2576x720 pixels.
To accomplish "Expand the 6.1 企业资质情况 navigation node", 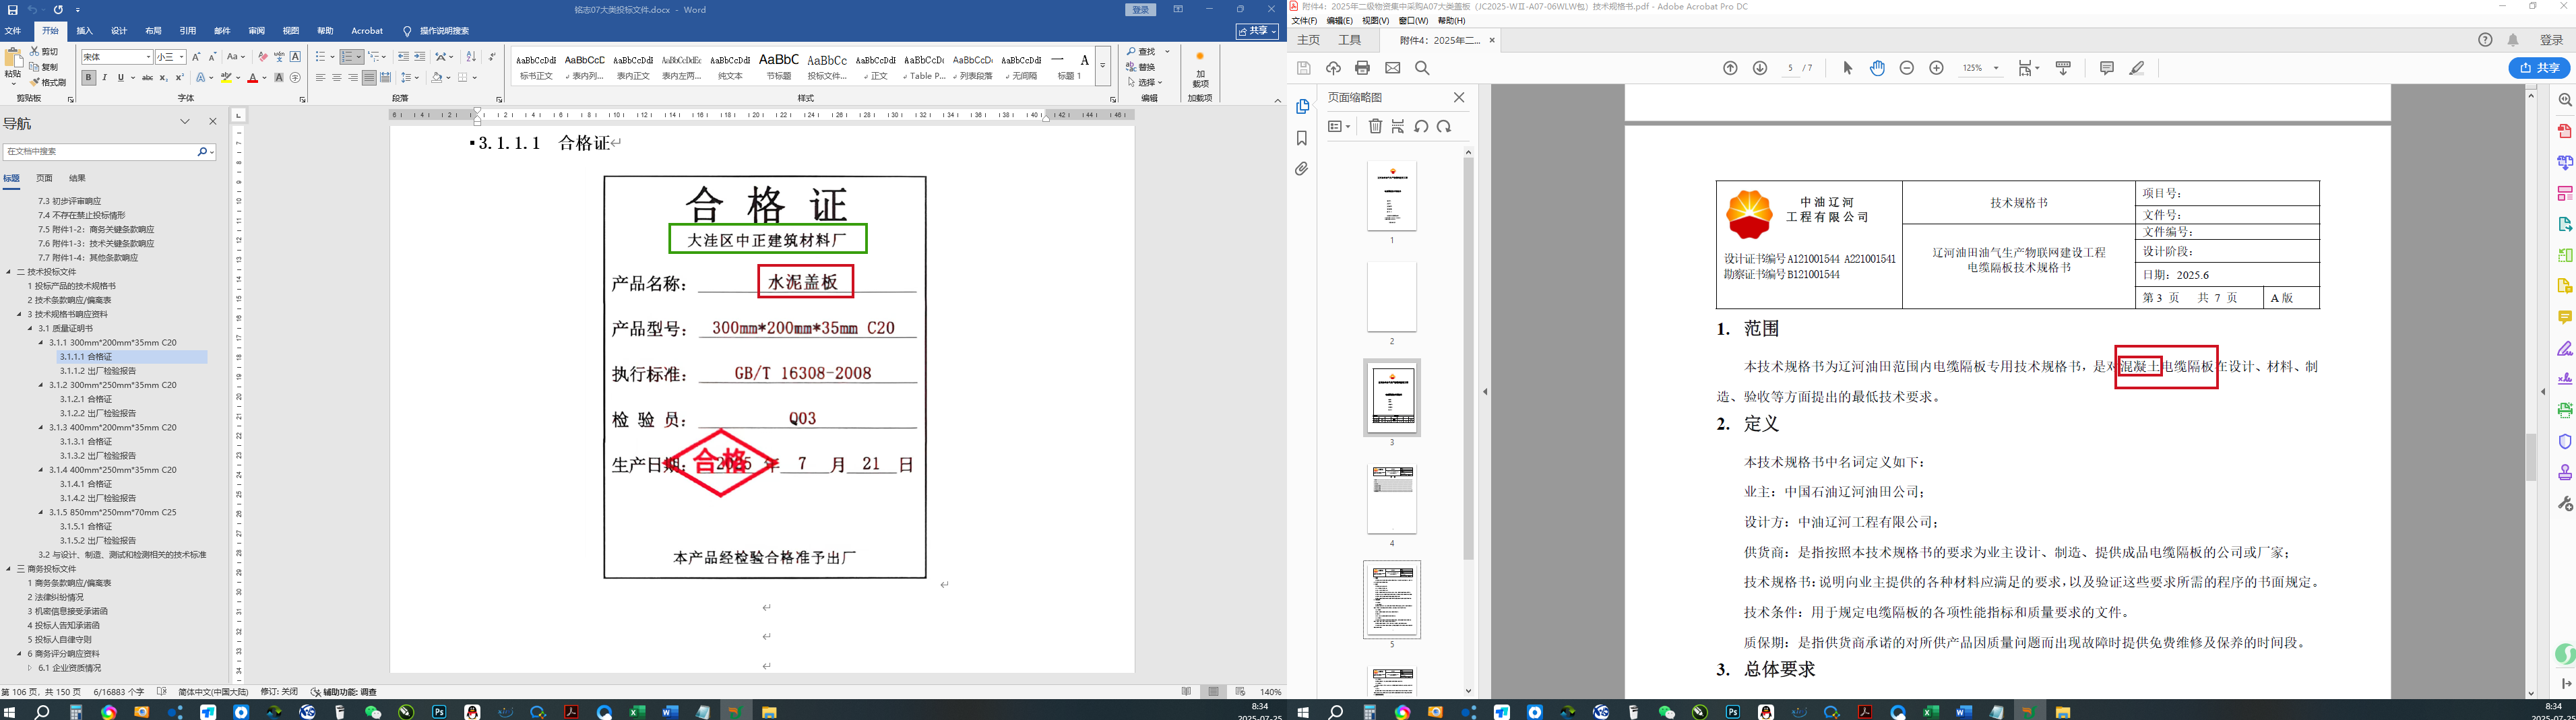I will pos(30,668).
